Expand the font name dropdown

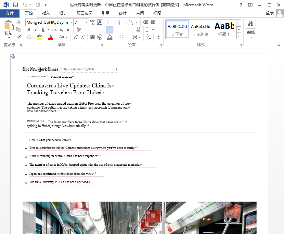click(71, 22)
